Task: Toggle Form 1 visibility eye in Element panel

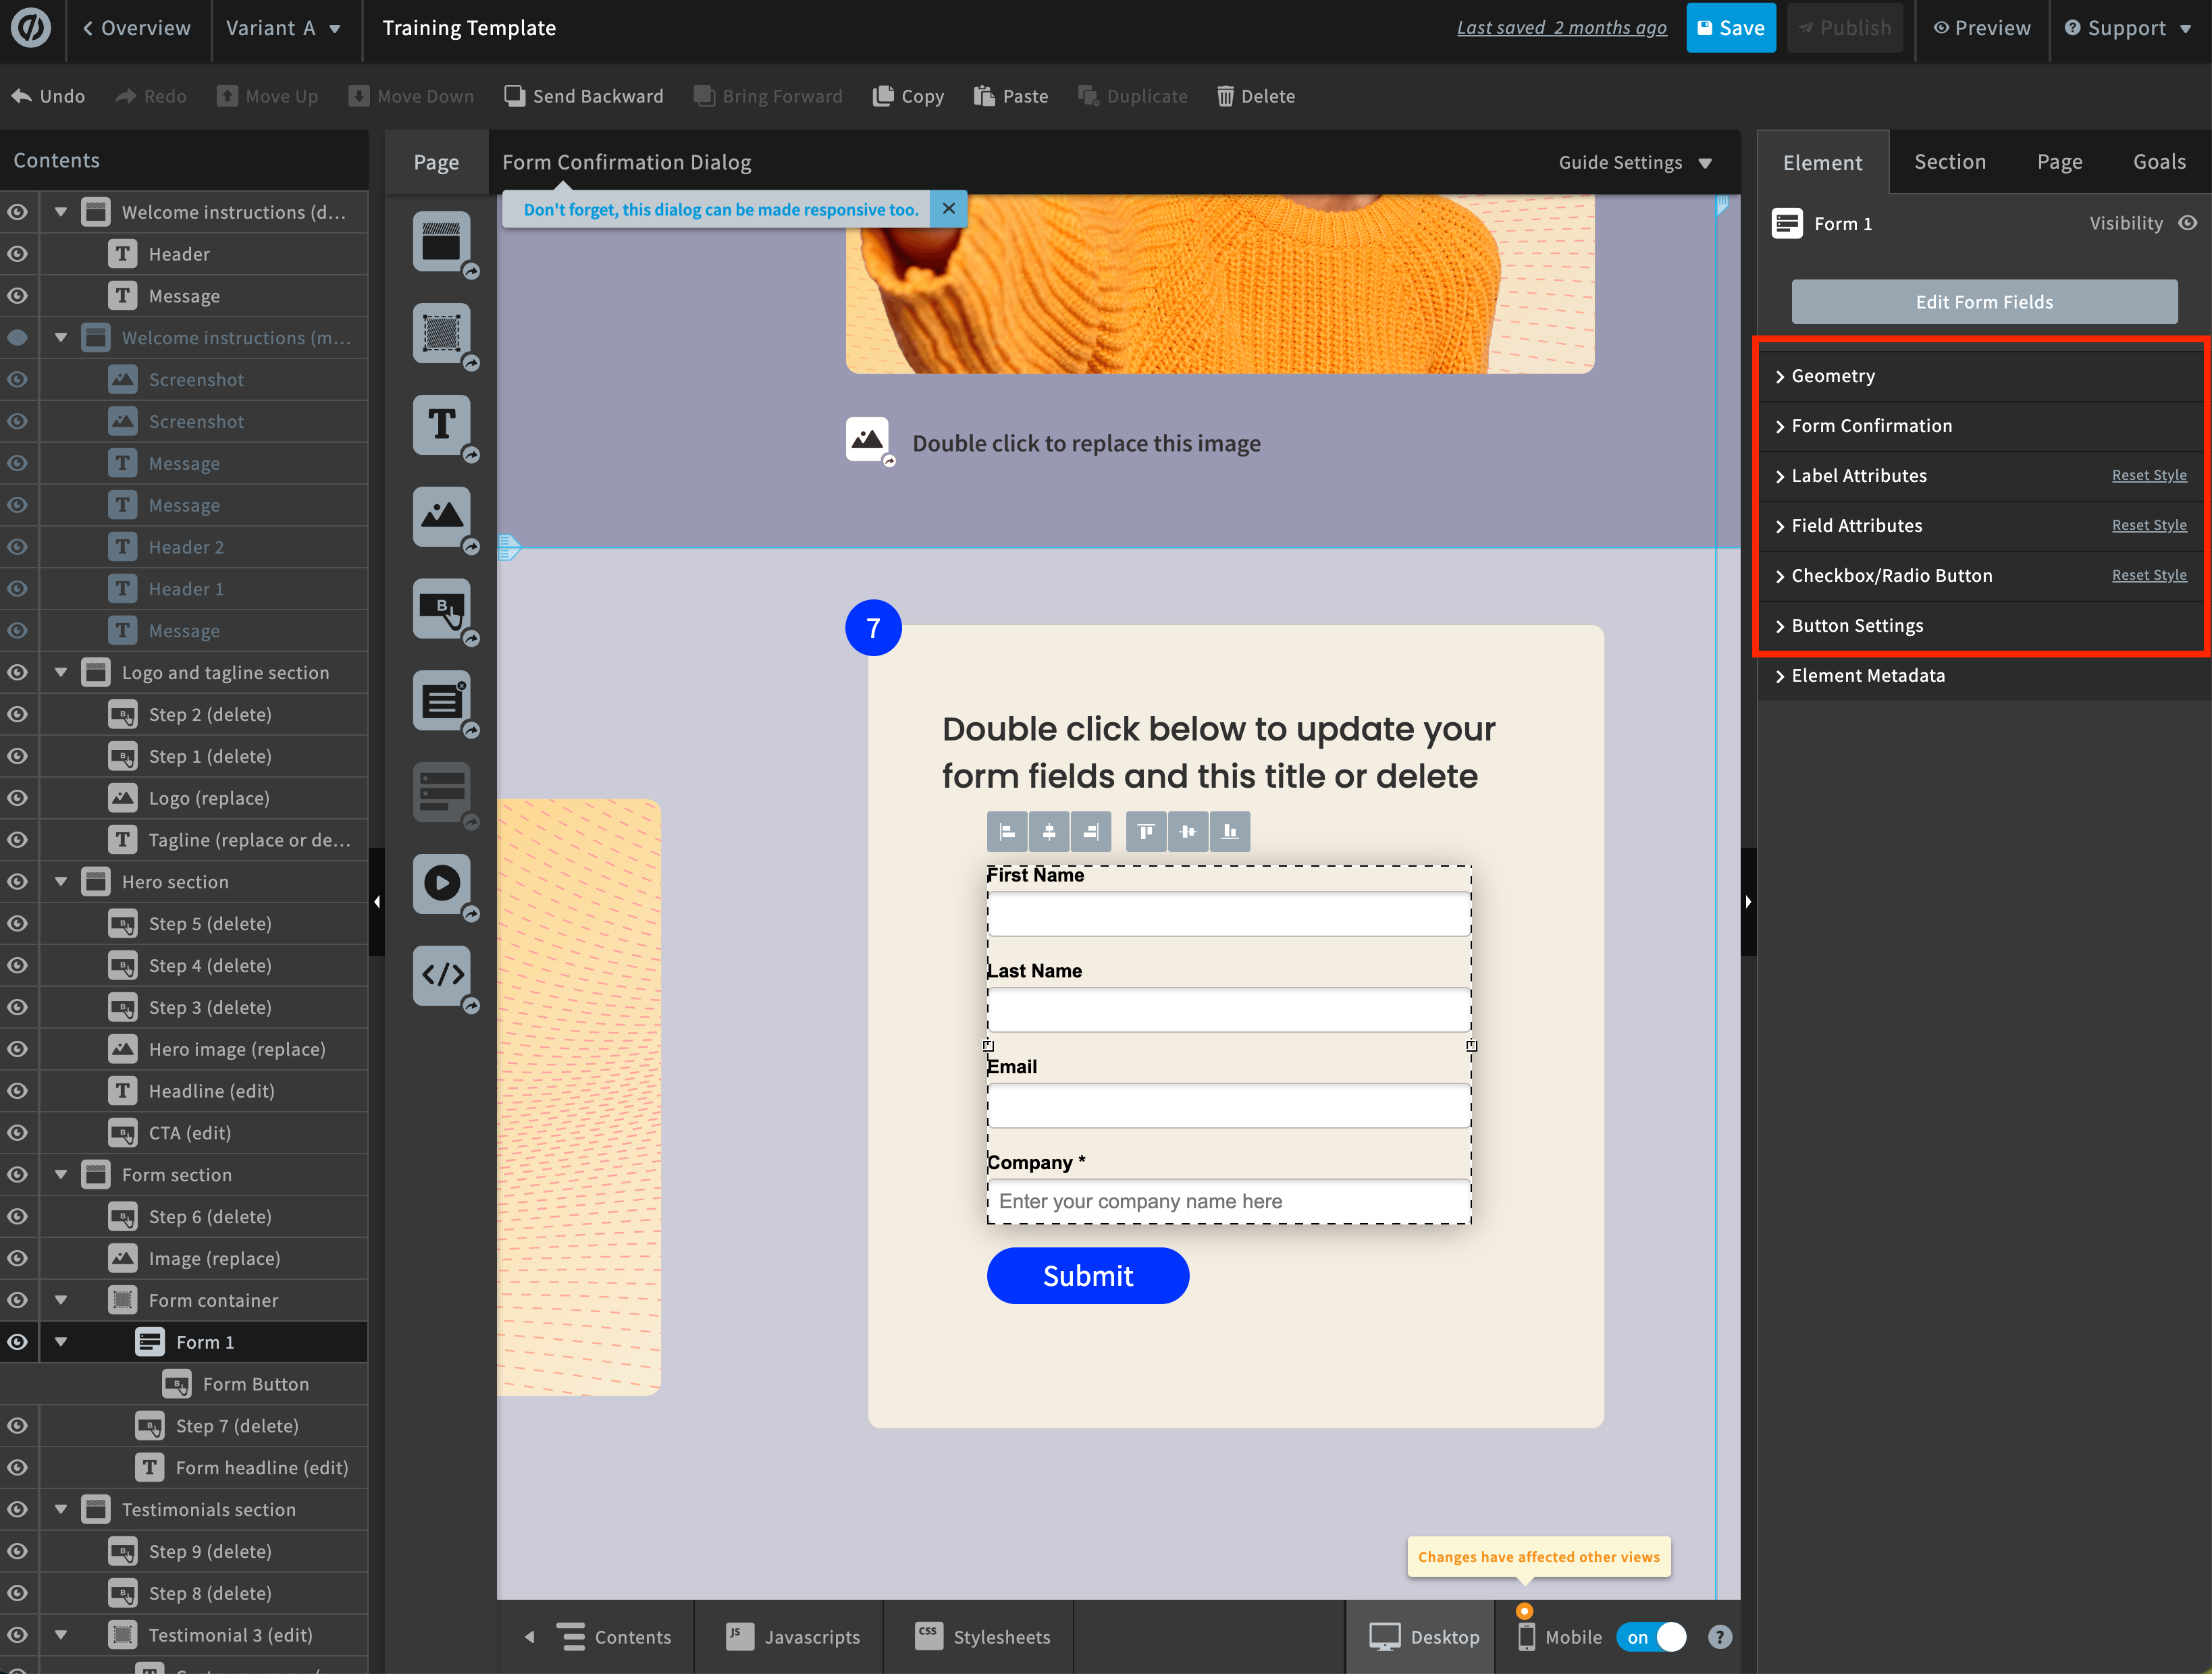Action: click(x=2188, y=223)
